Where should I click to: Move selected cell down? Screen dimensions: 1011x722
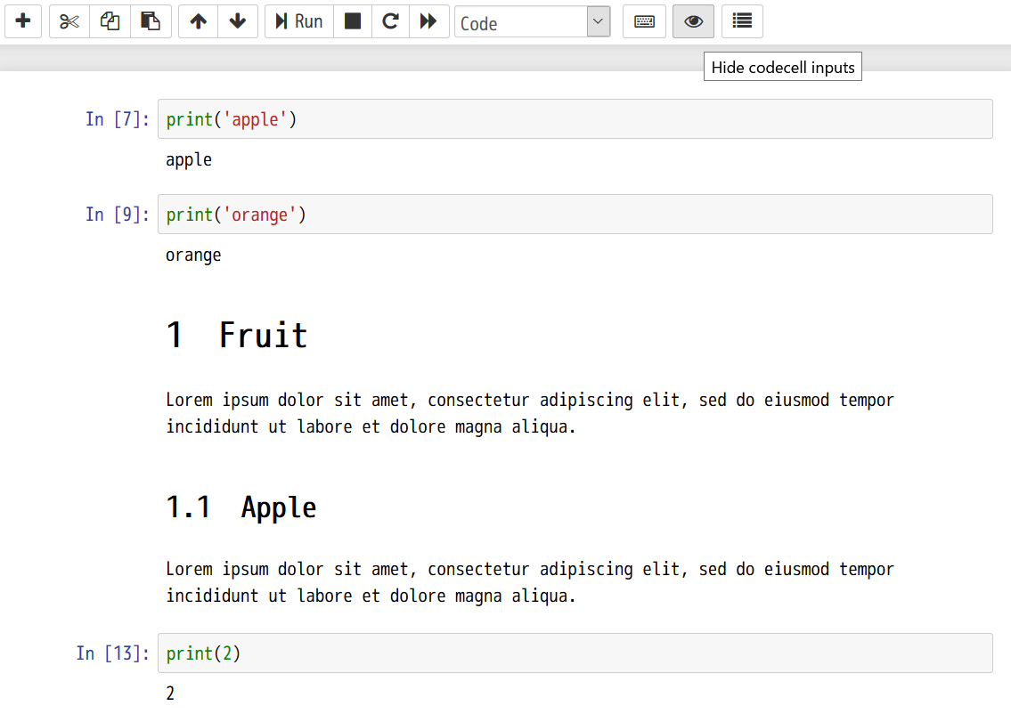238,21
